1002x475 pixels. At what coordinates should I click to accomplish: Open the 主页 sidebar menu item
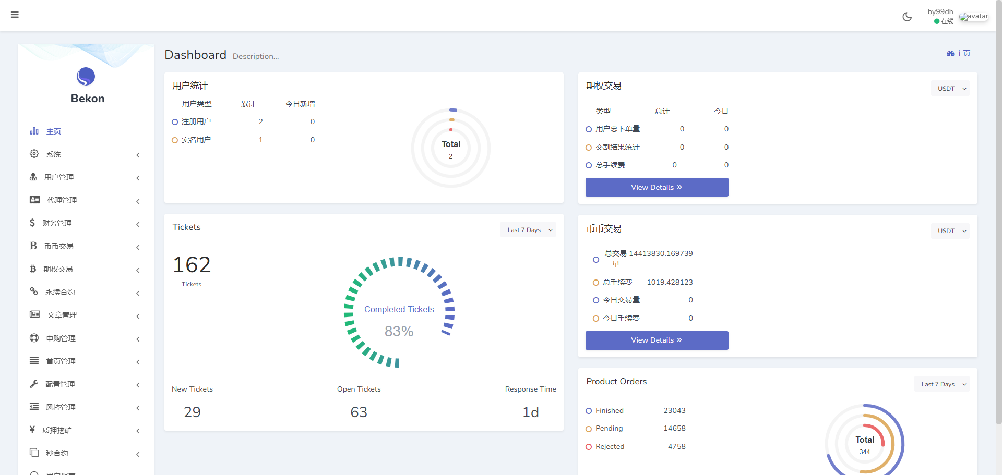tap(53, 131)
